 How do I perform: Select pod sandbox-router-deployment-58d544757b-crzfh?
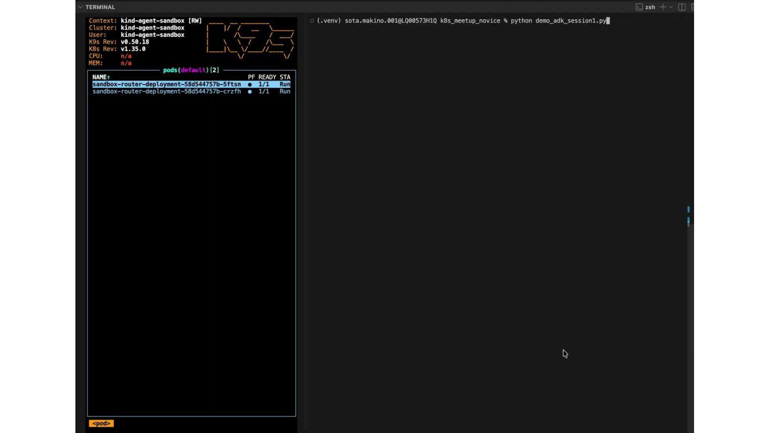(191, 91)
